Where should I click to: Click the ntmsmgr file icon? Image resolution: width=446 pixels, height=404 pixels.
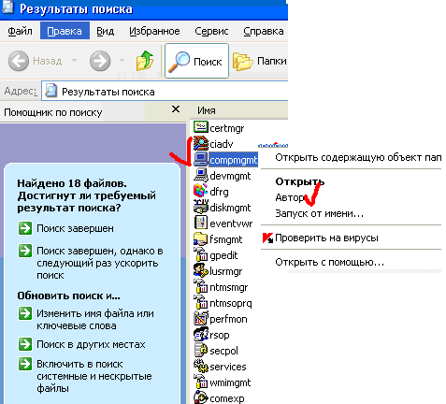(201, 286)
